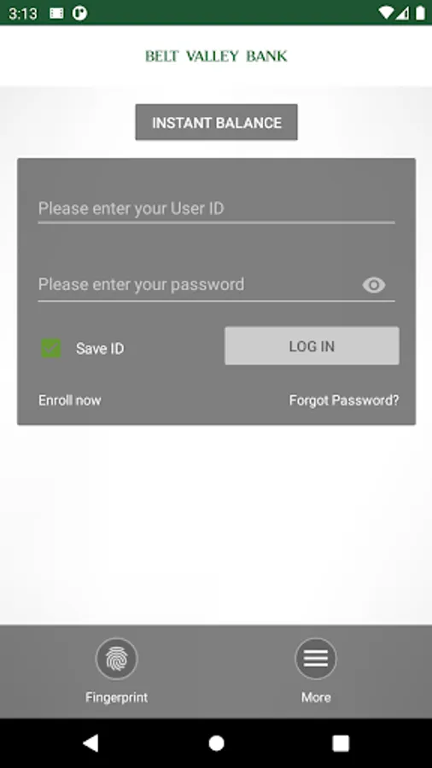This screenshot has width=432, height=768.
Task: Open the Enroll now link
Action: pyautogui.click(x=70, y=400)
